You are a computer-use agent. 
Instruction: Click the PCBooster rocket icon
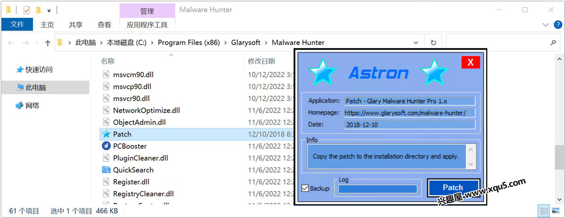pyautogui.click(x=106, y=146)
